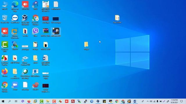Open File Explorer from the taskbar
The height and width of the screenshot is (104, 186).
pyautogui.click(x=48, y=101)
